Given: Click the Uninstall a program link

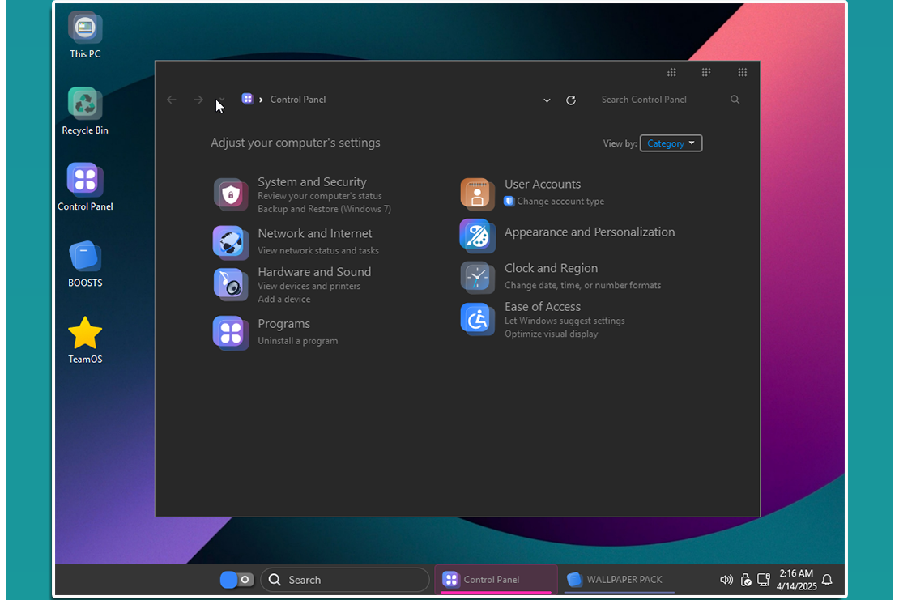Looking at the screenshot, I should pos(297,341).
